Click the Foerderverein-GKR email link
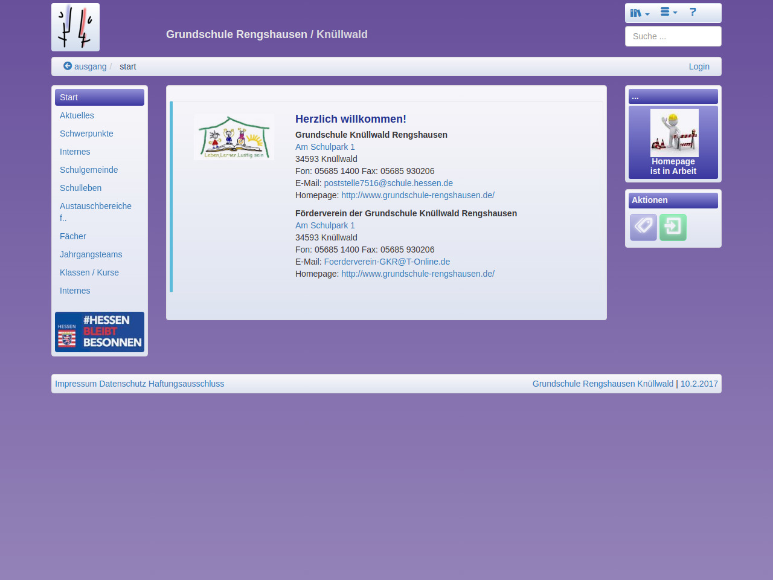Image resolution: width=773 pixels, height=580 pixels. point(386,262)
